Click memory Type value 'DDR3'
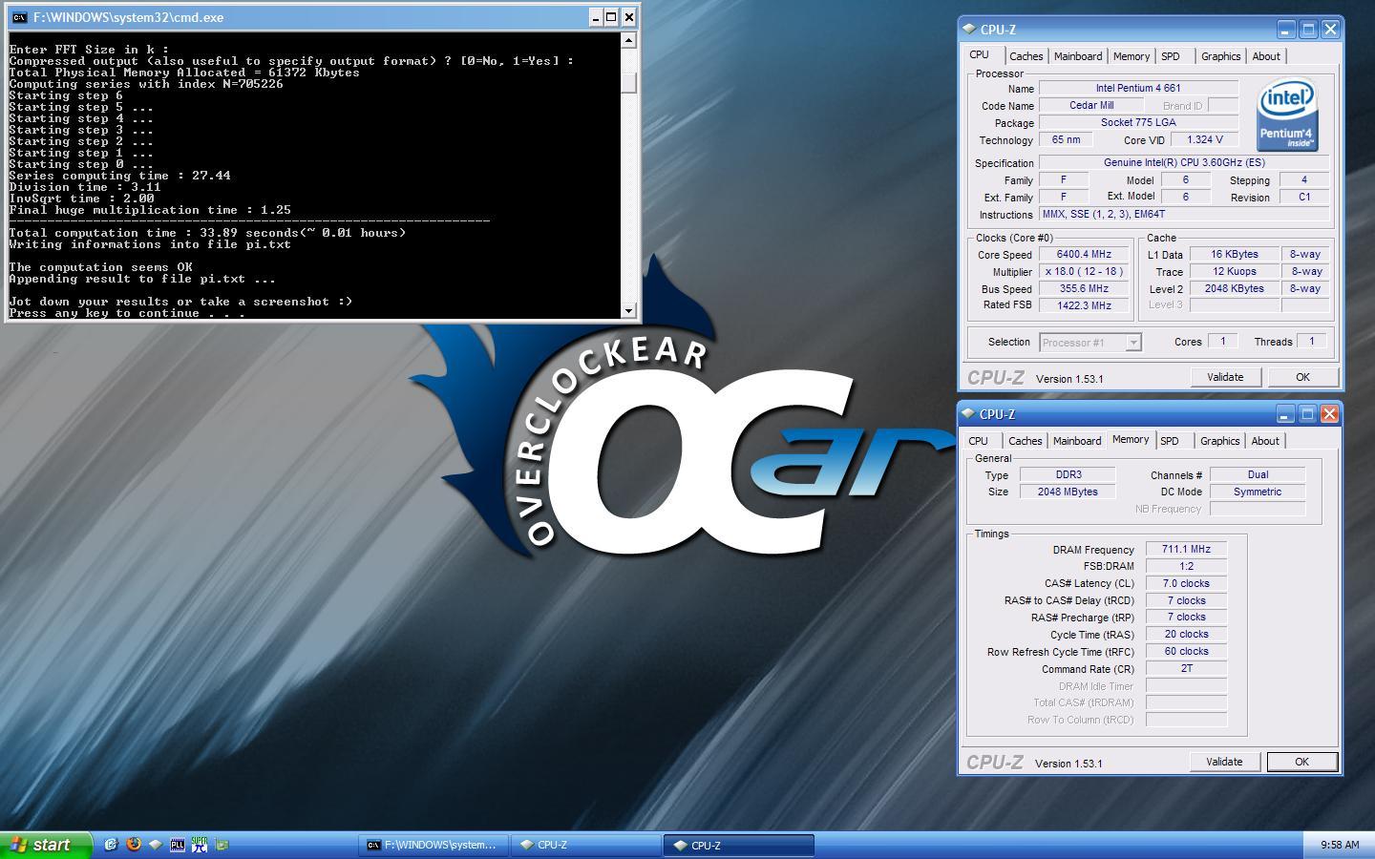Viewport: 1375px width, 859px height. pos(1068,474)
